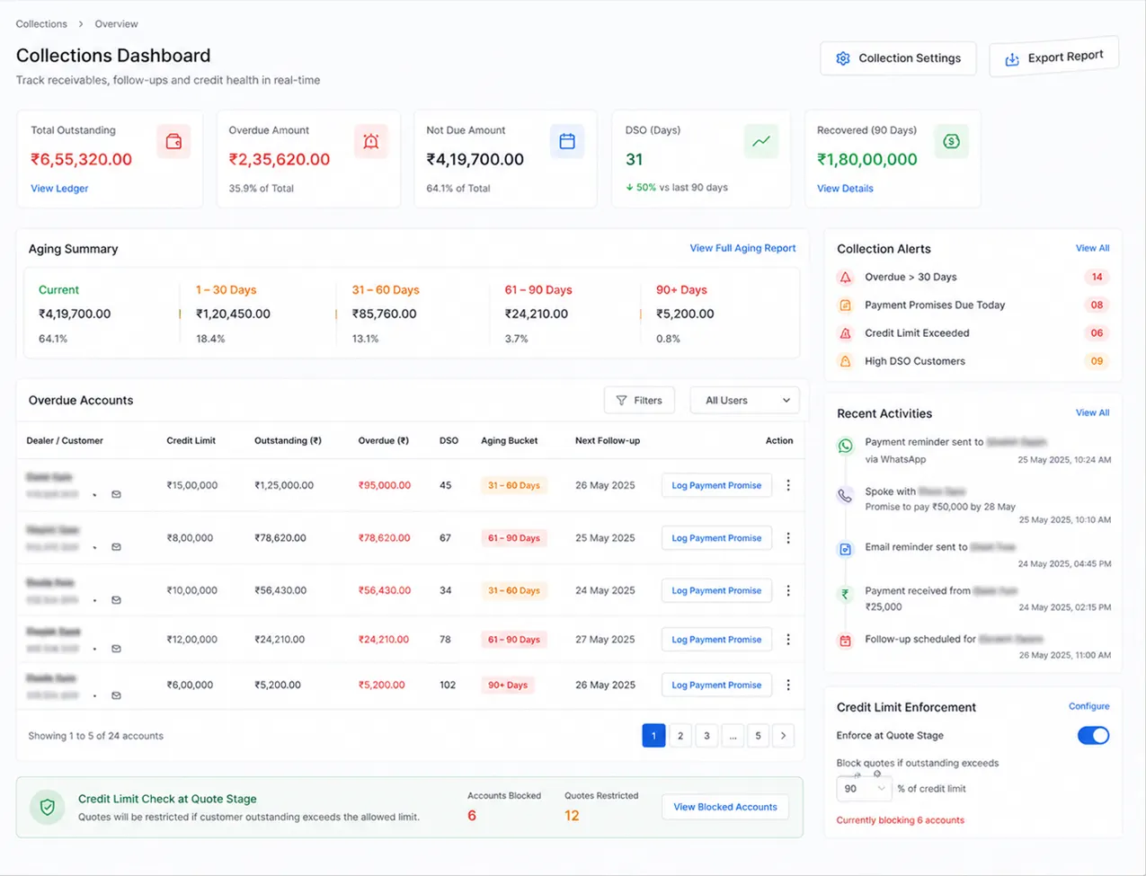This screenshot has width=1146, height=876.
Task: Click the alarm icon on Overdue Amount card
Action: coord(370,142)
